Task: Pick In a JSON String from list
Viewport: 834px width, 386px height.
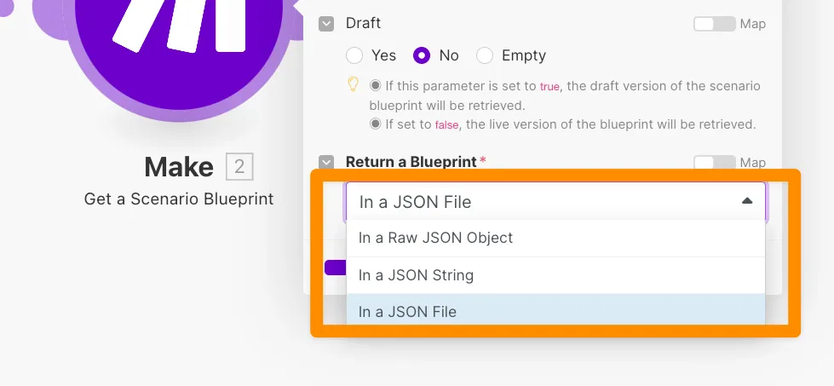Action: click(416, 275)
